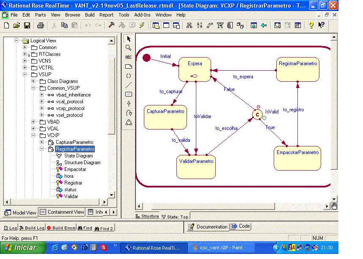This screenshot has width=363, height=259.
Task: Select the Empacotar tree item
Action: (75, 169)
